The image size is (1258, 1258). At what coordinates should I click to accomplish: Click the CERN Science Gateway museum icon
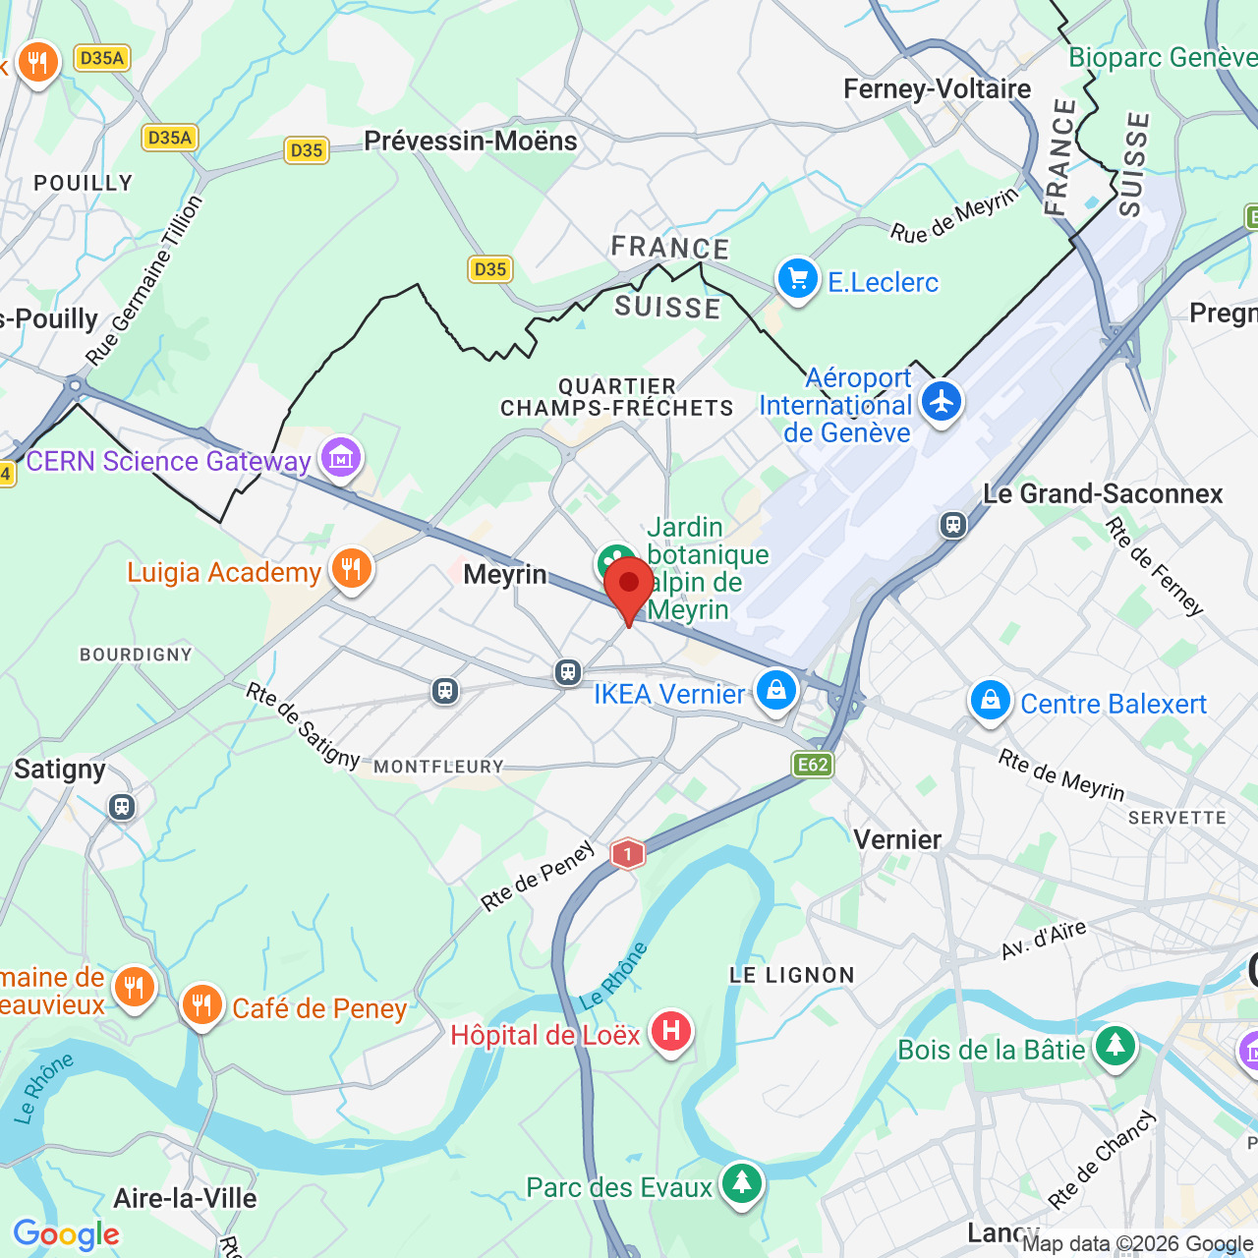click(x=341, y=458)
